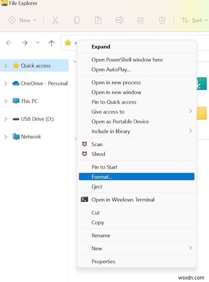Click the Delete trash can icon
209x282 pixels.
[162, 20]
